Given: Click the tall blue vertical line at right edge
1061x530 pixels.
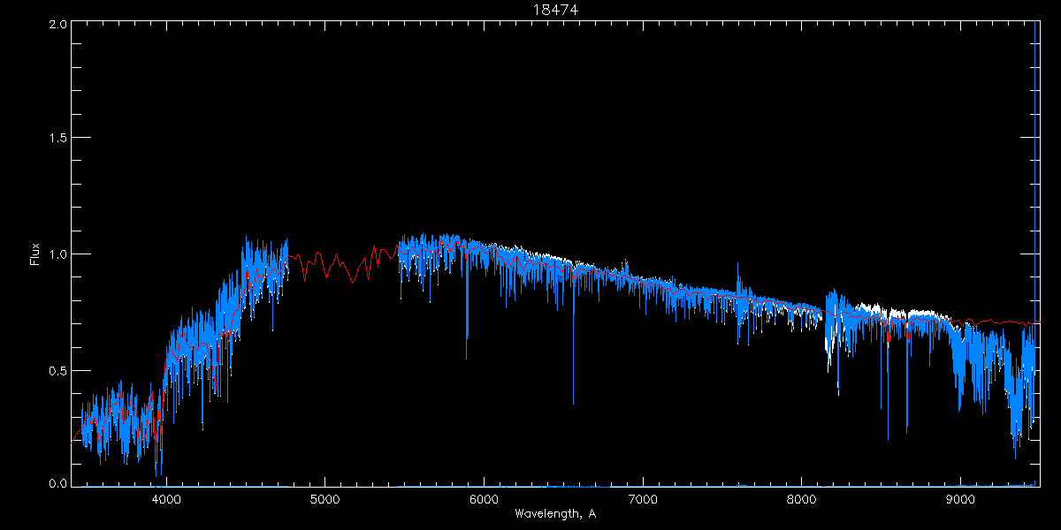Looking at the screenshot, I should [x=1035, y=177].
